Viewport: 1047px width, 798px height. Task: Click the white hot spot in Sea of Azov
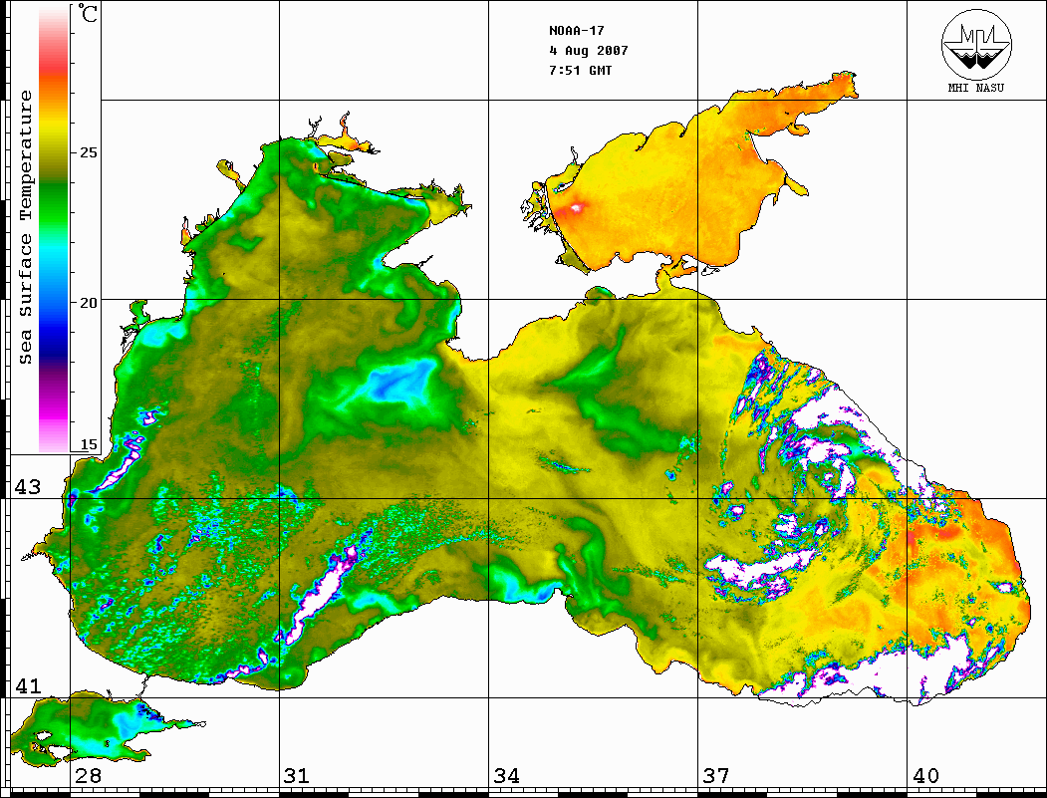[576, 208]
